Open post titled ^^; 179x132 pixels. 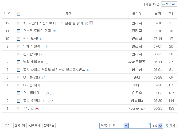tap(26, 108)
